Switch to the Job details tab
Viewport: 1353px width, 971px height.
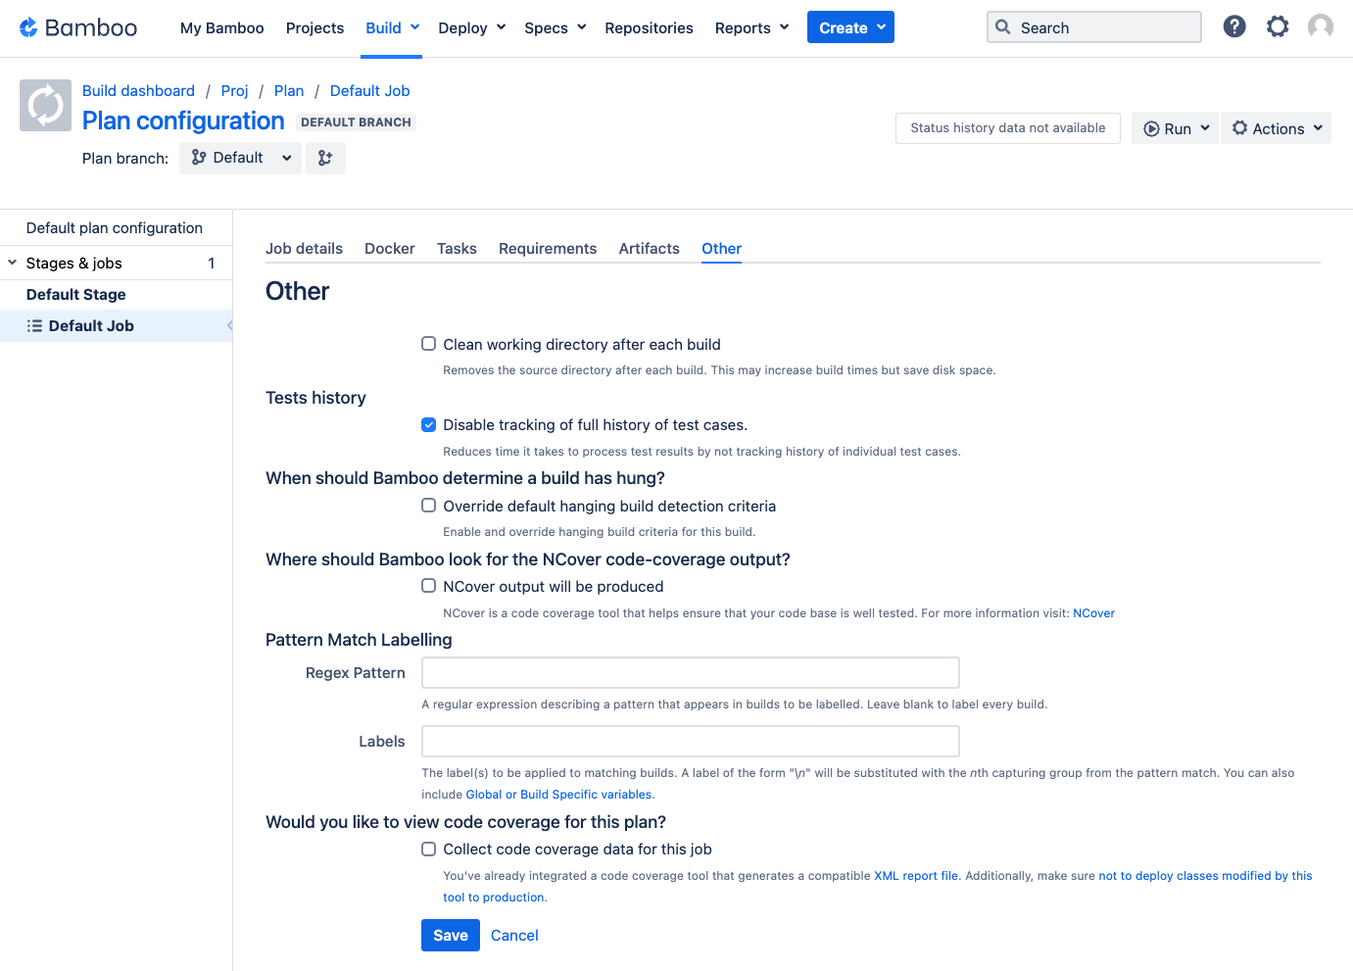[x=304, y=249]
